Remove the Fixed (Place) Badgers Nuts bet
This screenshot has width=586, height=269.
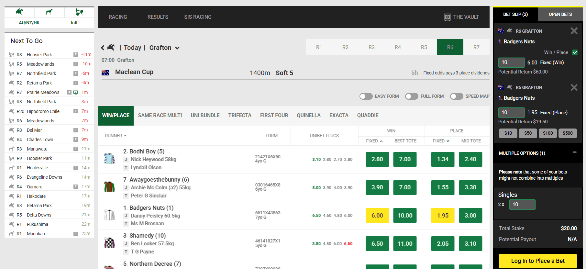(x=574, y=87)
